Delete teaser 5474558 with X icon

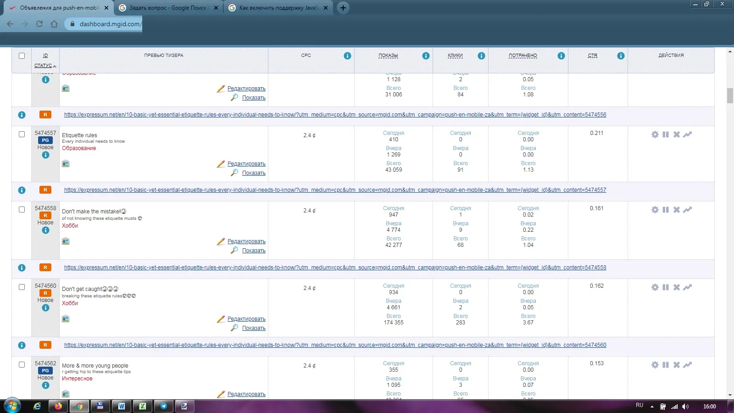677,210
